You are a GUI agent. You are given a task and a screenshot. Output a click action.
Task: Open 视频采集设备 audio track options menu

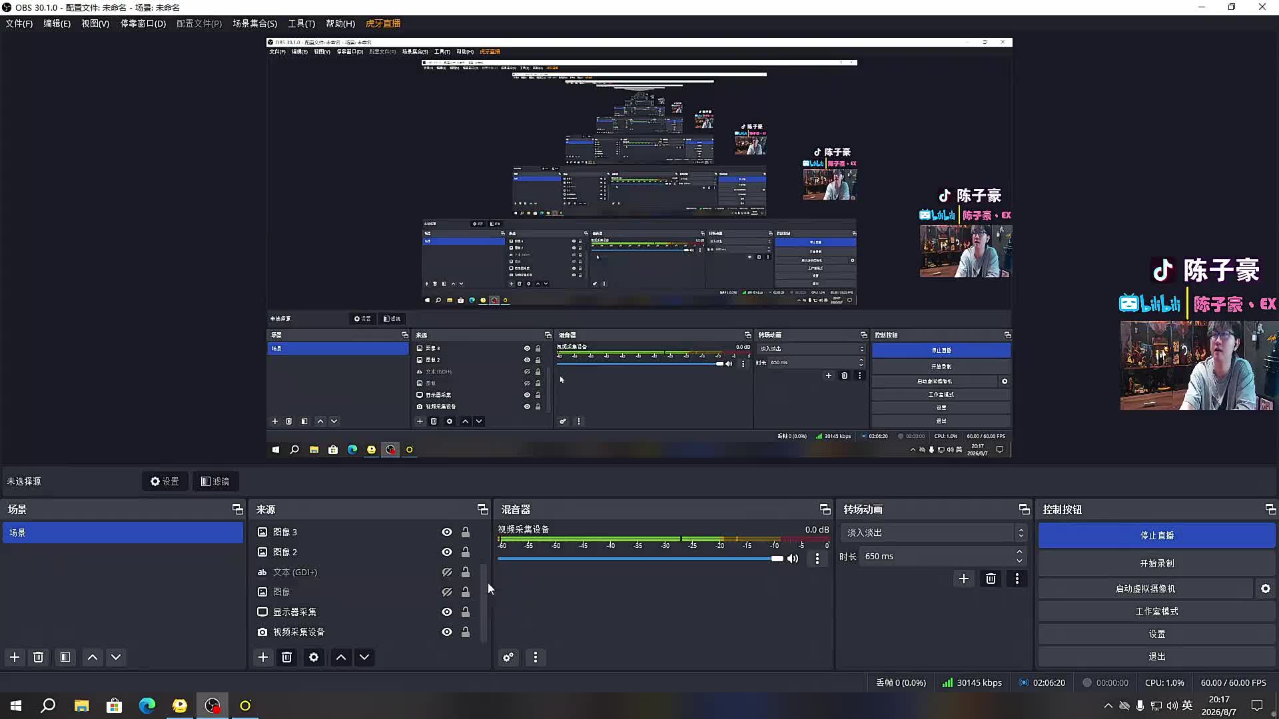point(817,559)
